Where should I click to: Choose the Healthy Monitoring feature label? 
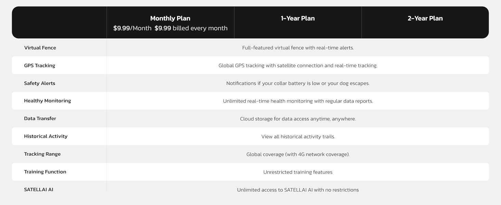(x=48, y=101)
